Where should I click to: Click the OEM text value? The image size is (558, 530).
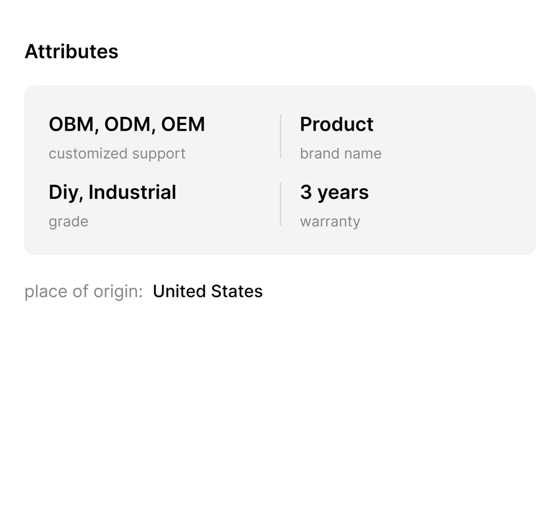coord(183,124)
